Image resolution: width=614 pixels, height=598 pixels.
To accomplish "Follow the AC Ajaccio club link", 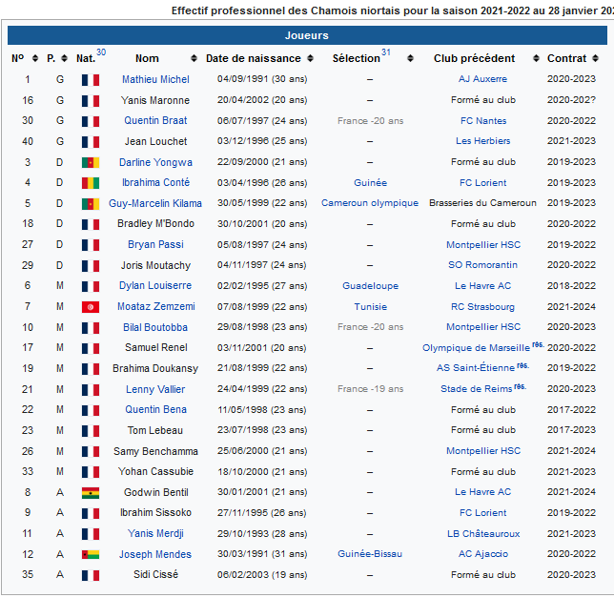I will tap(483, 554).
